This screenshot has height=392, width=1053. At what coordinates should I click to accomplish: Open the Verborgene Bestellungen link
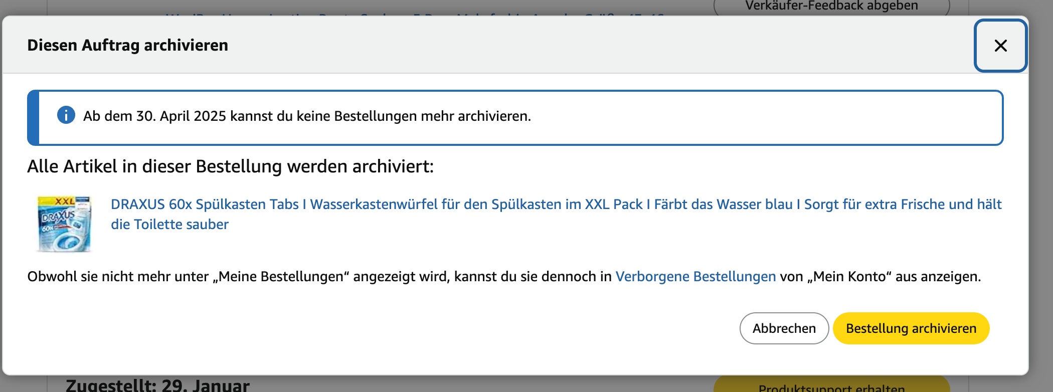(x=695, y=277)
